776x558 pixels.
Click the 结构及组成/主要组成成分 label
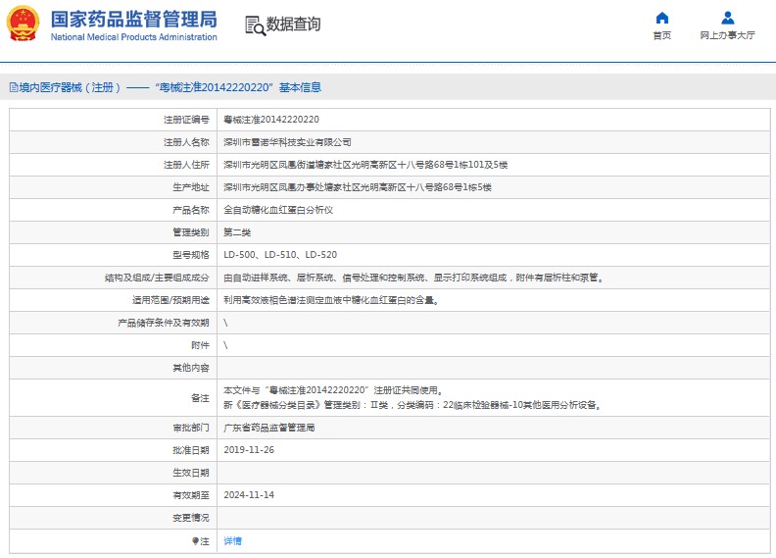pyautogui.click(x=157, y=278)
